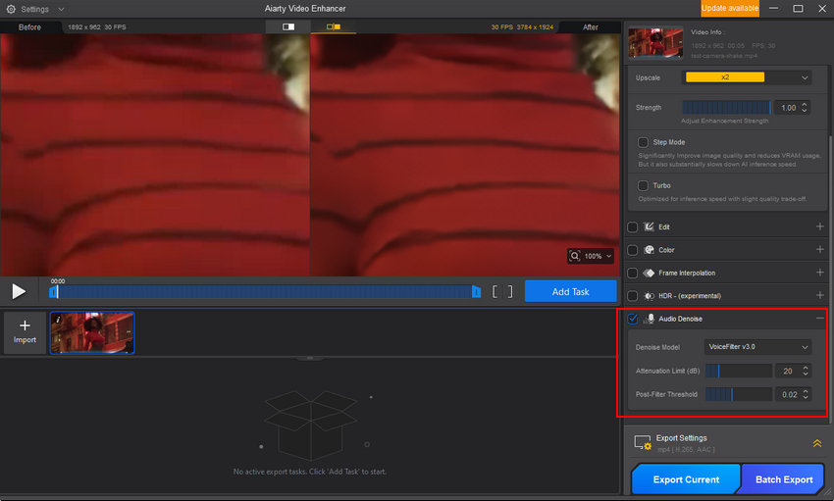Open the Denoise Model VoiceFilter v3.0 dropdown

pyautogui.click(x=757, y=347)
